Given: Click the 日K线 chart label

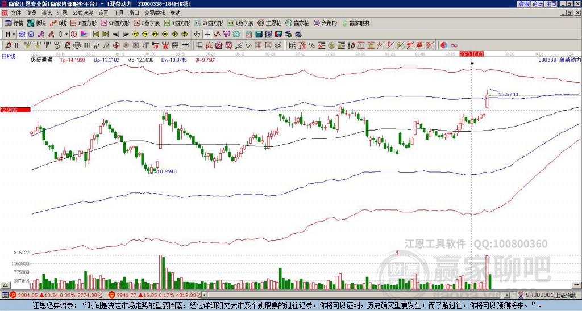Looking at the screenshot, I should (9, 57).
